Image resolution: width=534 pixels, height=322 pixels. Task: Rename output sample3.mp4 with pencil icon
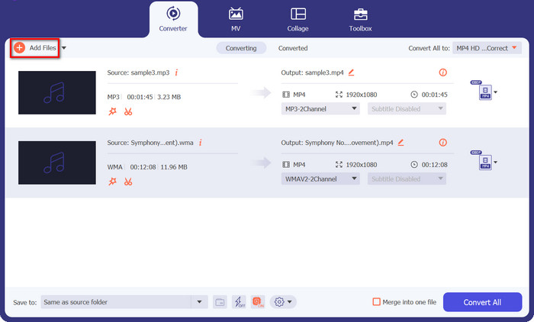click(x=351, y=72)
